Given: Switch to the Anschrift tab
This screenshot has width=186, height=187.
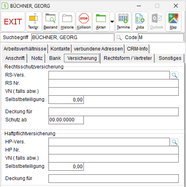Looking at the screenshot, I should tap(15, 58).
